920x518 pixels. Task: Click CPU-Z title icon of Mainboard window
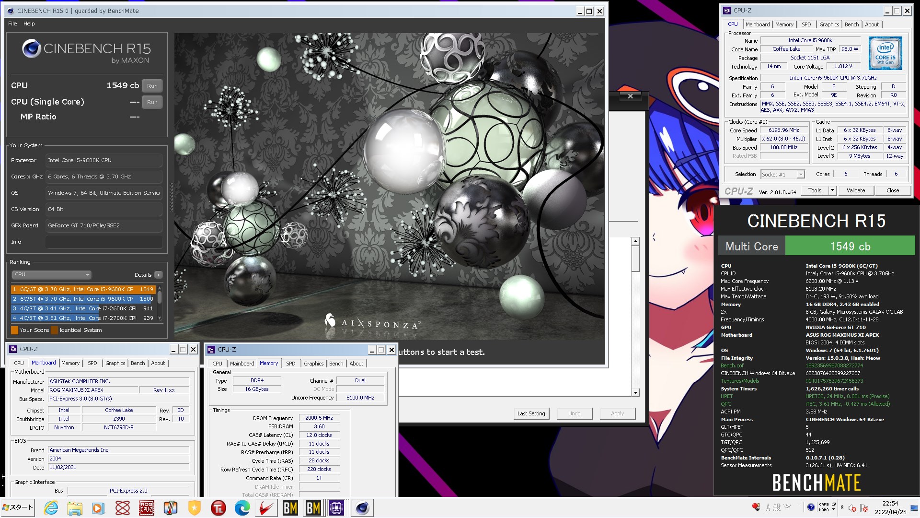coord(13,349)
